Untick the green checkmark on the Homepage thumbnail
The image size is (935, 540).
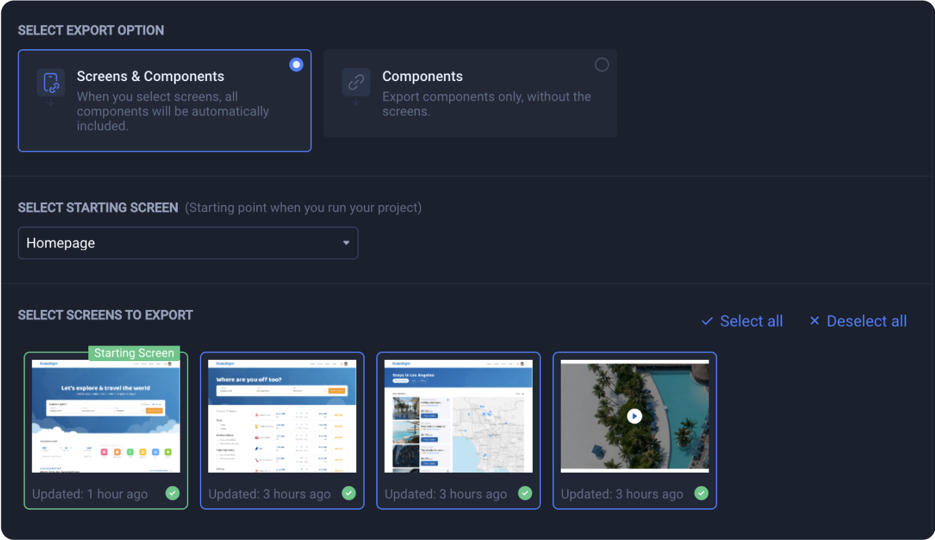coord(172,493)
